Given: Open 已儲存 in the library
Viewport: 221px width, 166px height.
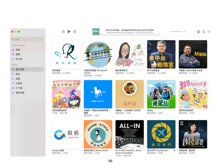Looking at the screenshot, I should (x=27, y=83).
